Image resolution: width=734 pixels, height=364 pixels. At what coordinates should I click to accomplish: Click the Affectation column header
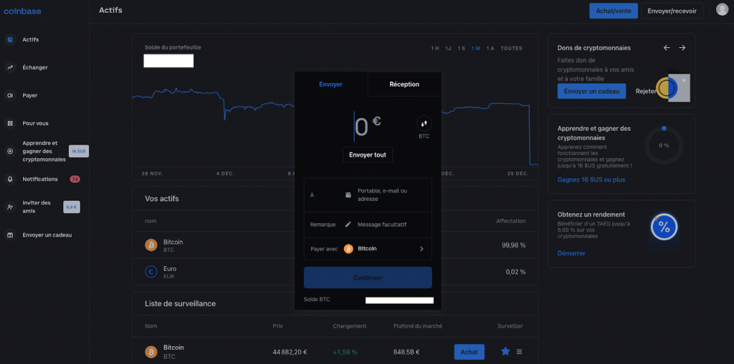(510, 221)
